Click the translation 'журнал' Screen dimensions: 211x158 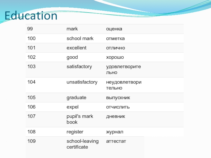pyautogui.click(x=115, y=132)
